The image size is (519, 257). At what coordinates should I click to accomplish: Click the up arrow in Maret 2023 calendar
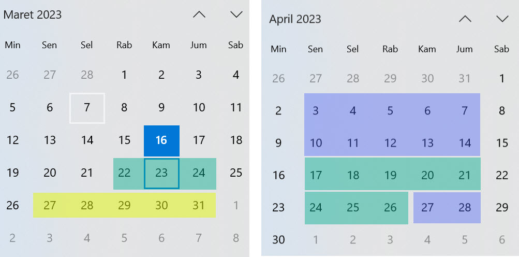pos(199,15)
